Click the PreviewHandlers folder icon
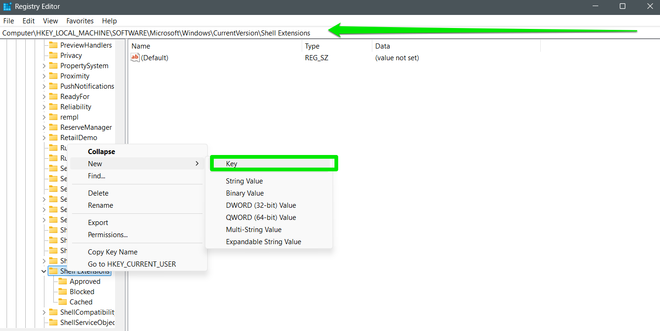 coord(53,45)
